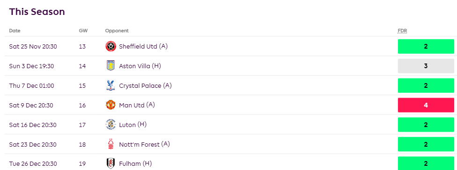Image resolution: width=457 pixels, height=170 pixels.
Task: Click the Nott'm Forest club crest
Action: pos(111,144)
